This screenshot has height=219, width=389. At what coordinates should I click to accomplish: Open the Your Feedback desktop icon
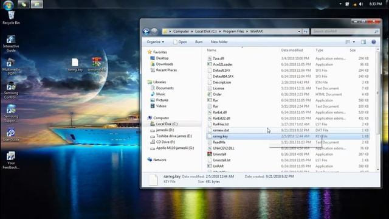pos(11,161)
